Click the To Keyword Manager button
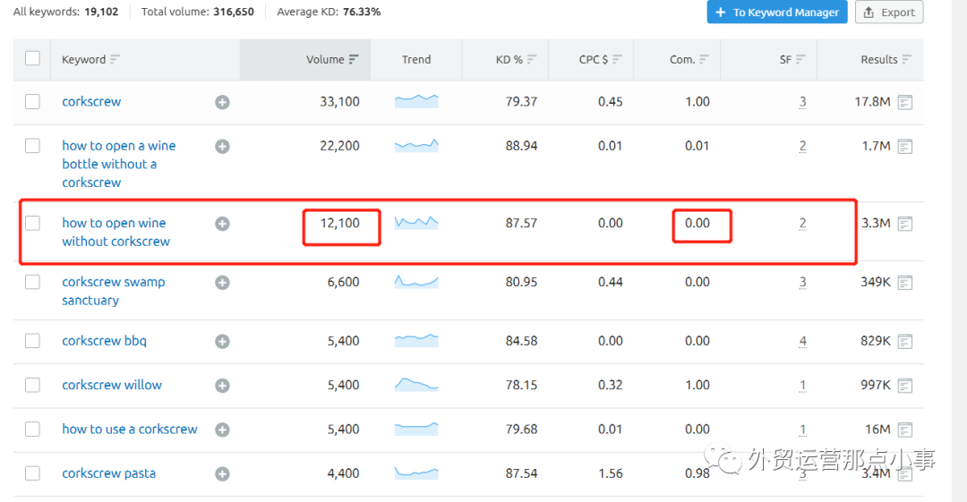Image resolution: width=967 pixels, height=502 pixels. pyautogui.click(x=776, y=13)
